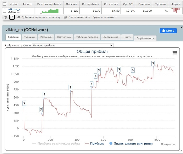Click the Опубликовать tab
This screenshot has width=183, height=154.
point(145,38)
